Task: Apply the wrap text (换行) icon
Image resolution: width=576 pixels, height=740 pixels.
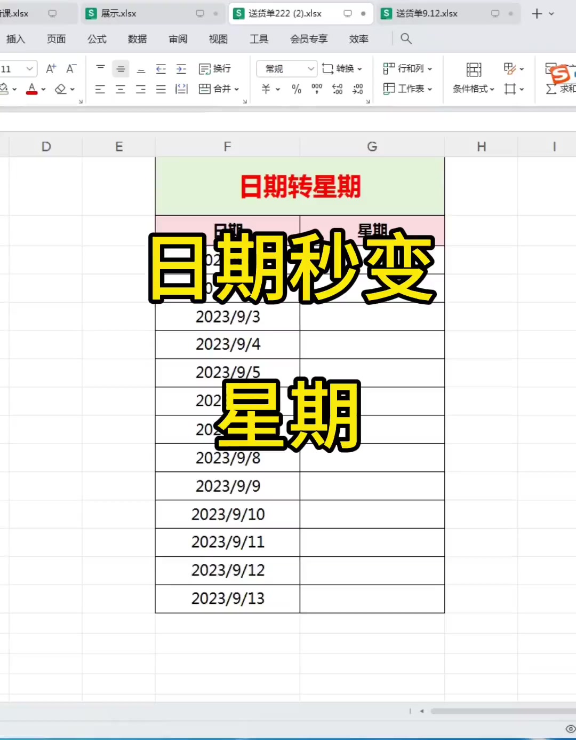Action: tap(215, 68)
